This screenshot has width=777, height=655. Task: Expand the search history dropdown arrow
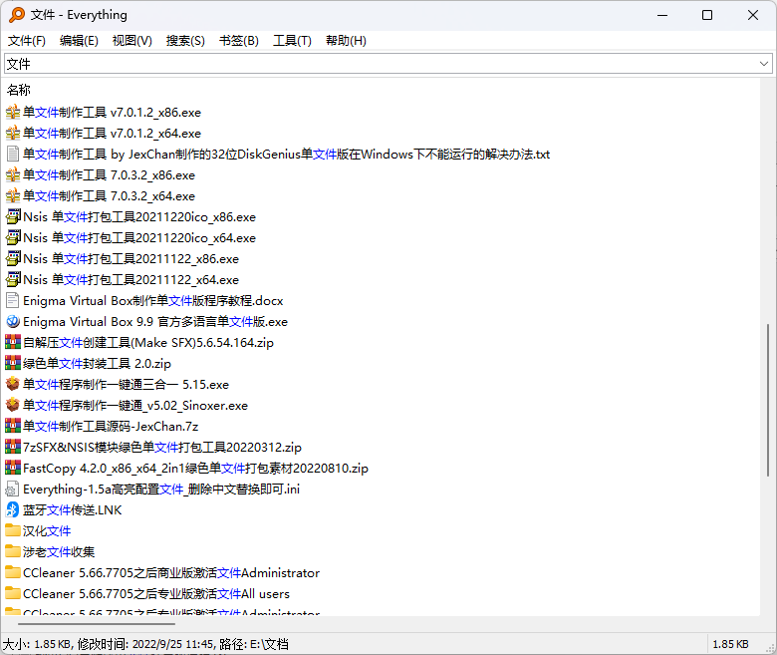764,64
